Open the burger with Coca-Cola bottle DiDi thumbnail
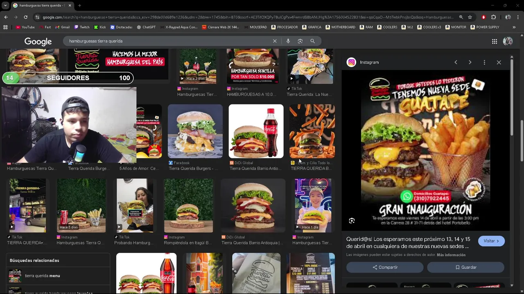 [x=256, y=131]
